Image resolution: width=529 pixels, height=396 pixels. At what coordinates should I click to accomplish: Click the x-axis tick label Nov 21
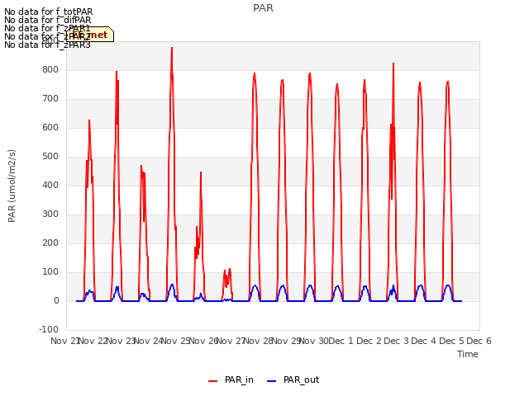[x=64, y=341]
